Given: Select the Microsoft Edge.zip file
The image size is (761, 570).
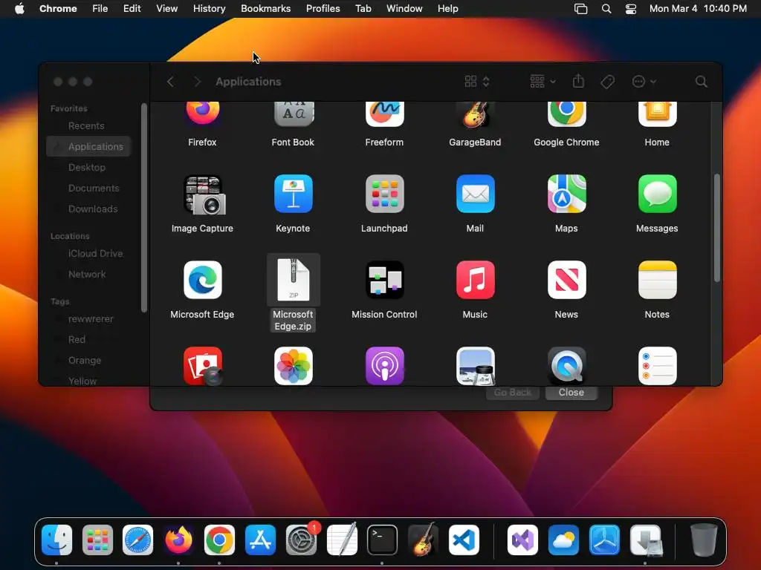Looking at the screenshot, I should pos(293,280).
